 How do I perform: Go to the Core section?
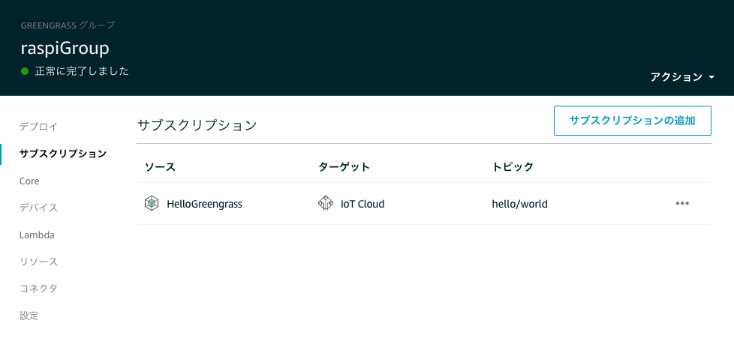[x=29, y=181]
